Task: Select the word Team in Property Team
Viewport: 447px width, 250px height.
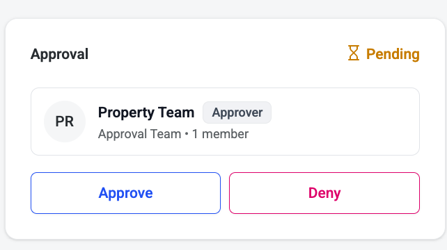Action: point(176,112)
